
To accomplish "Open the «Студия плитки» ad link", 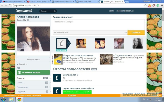I will (x=122, y=56).
